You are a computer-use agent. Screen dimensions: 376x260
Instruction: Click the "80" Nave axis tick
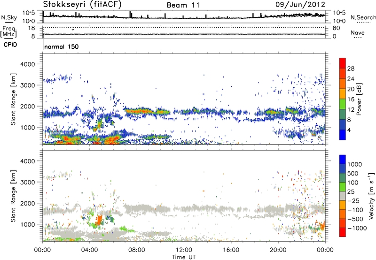click(x=336, y=28)
